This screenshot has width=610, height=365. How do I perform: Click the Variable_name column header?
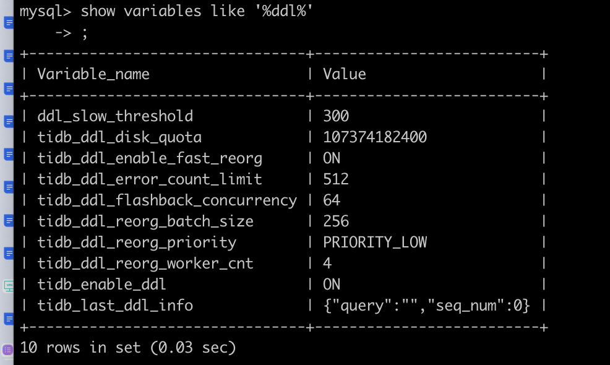click(x=93, y=75)
